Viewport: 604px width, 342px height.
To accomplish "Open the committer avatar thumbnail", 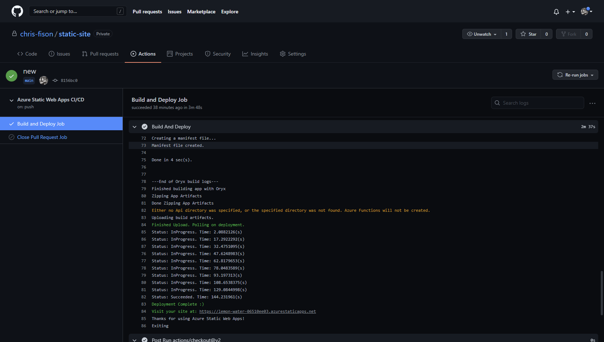I will [x=44, y=80].
